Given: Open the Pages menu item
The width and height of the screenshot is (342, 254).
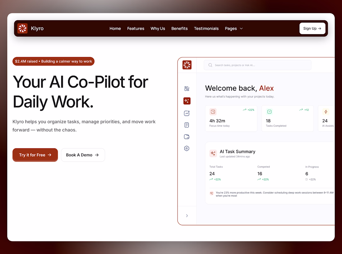Looking at the screenshot, I should [x=231, y=28].
